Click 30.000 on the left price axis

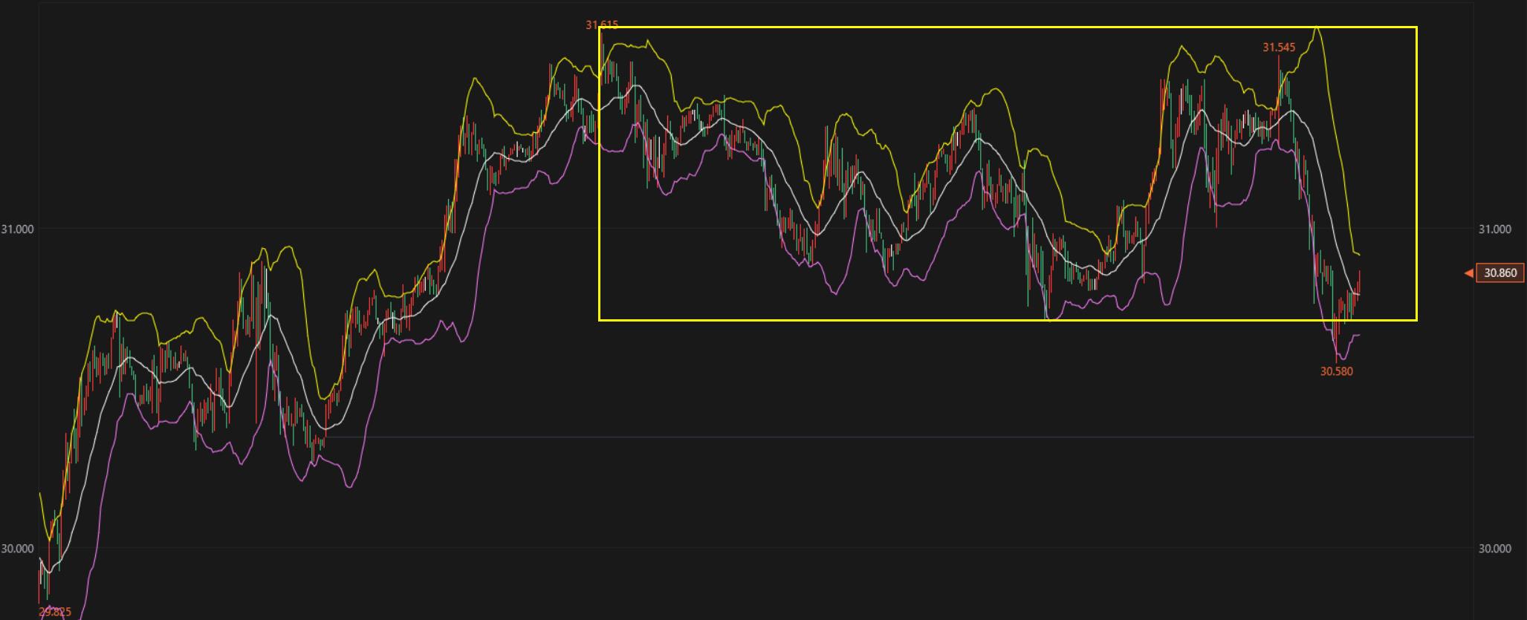click(17, 549)
